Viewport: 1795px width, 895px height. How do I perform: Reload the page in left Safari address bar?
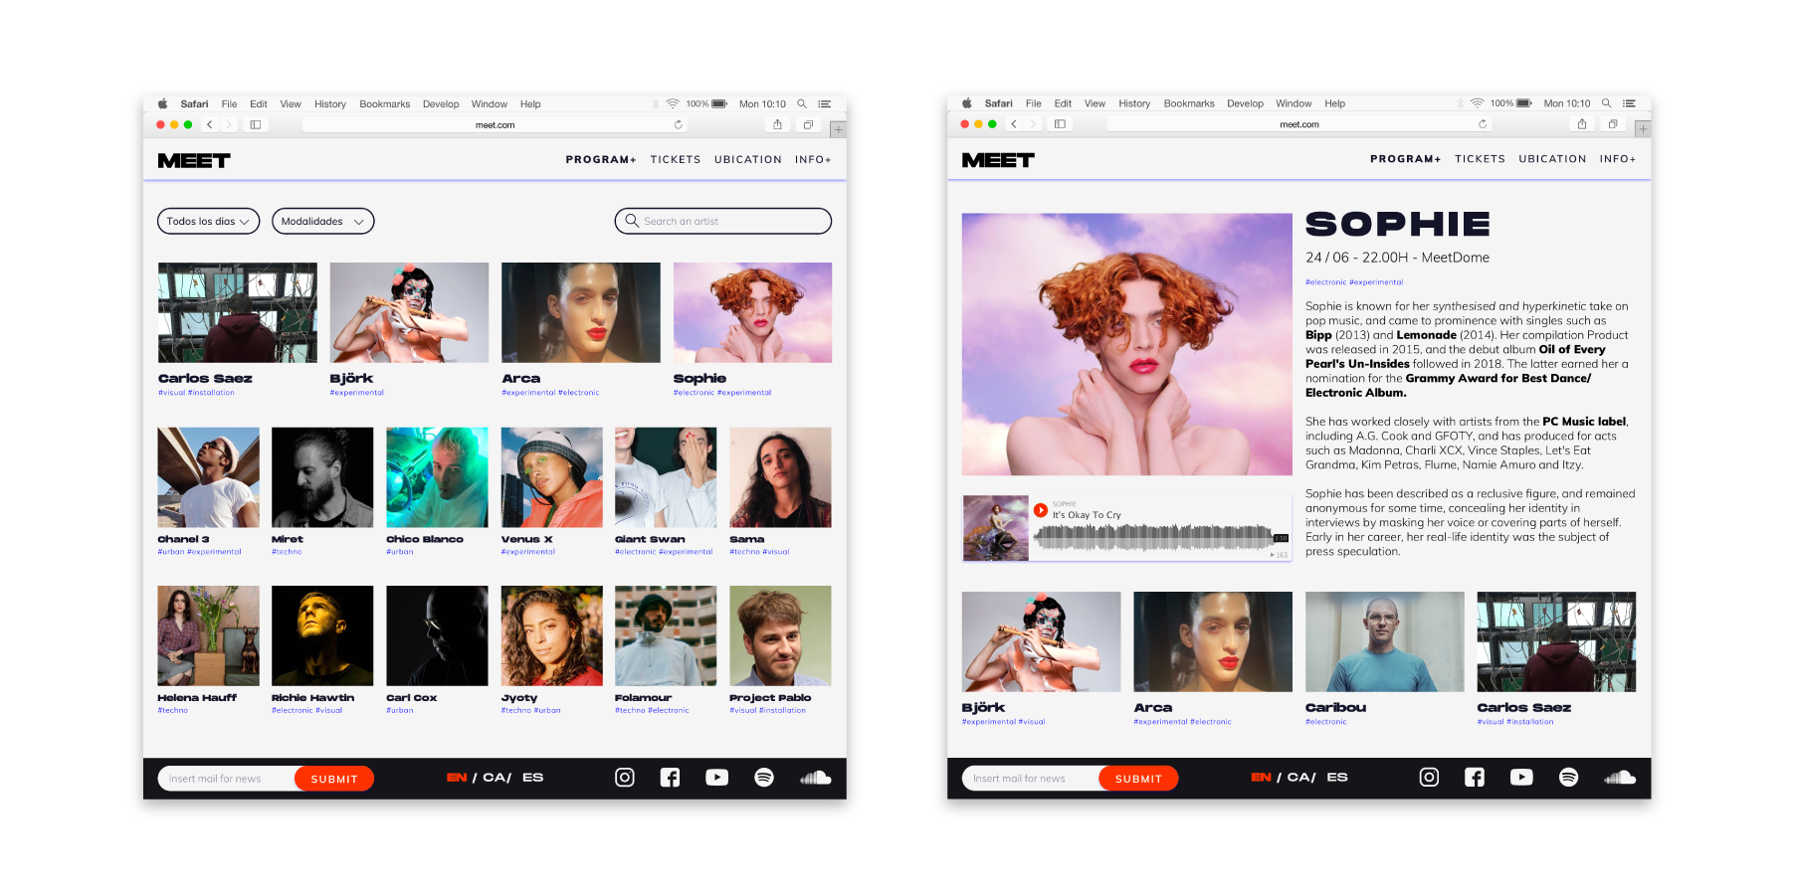pos(679,124)
